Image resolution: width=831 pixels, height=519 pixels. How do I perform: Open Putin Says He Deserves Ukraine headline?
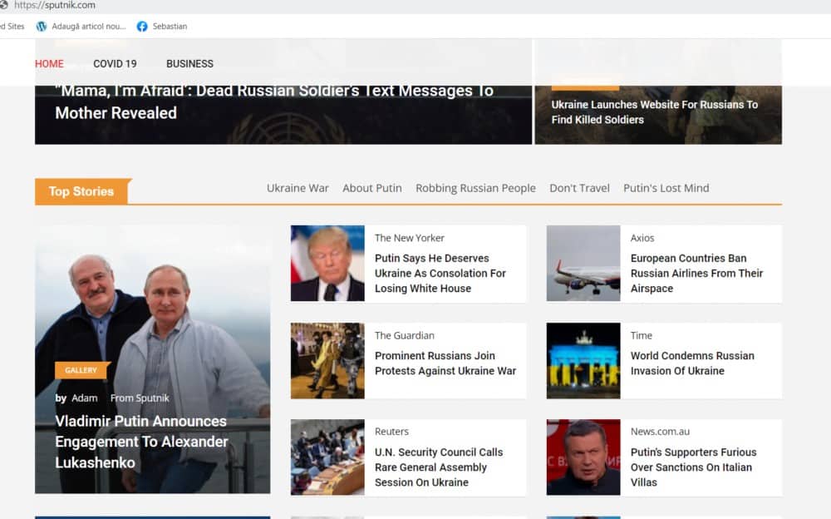pyautogui.click(x=440, y=274)
